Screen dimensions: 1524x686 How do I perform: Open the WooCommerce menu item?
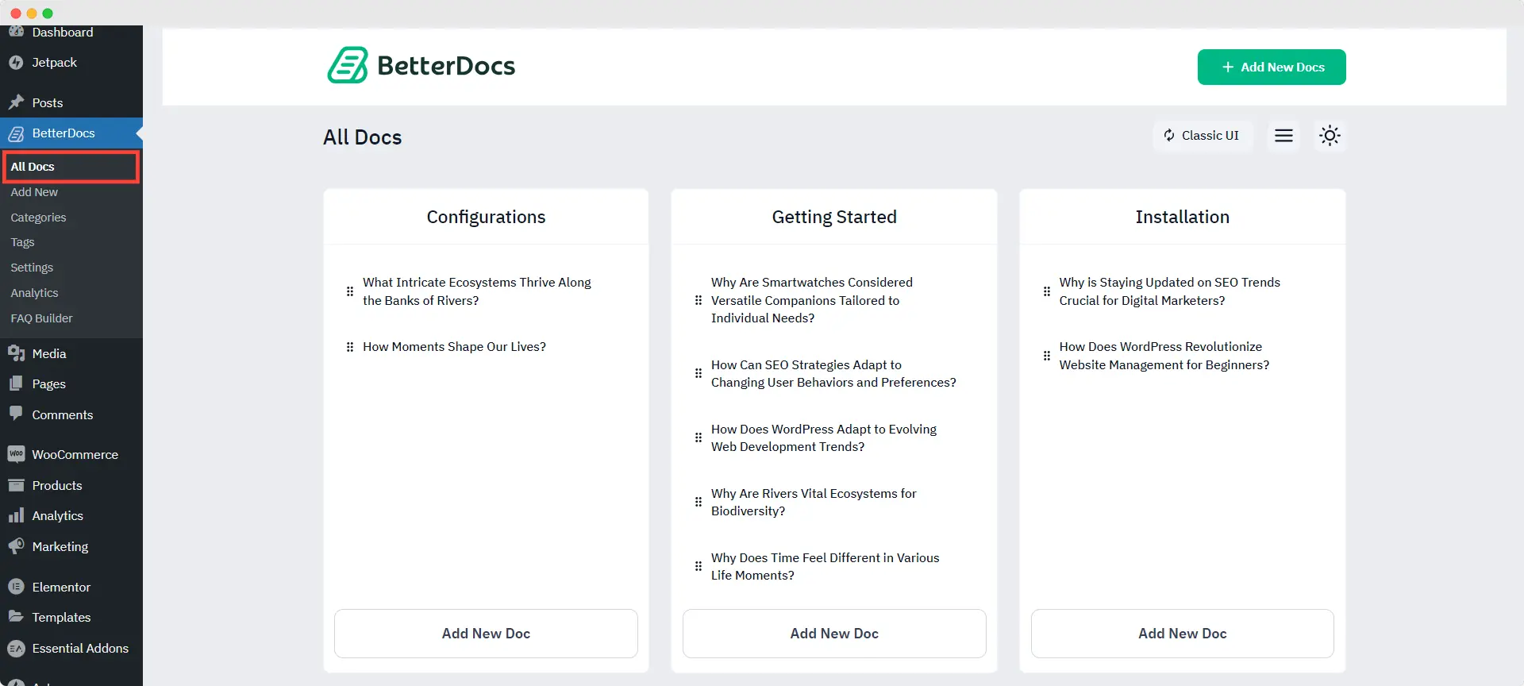(75, 455)
